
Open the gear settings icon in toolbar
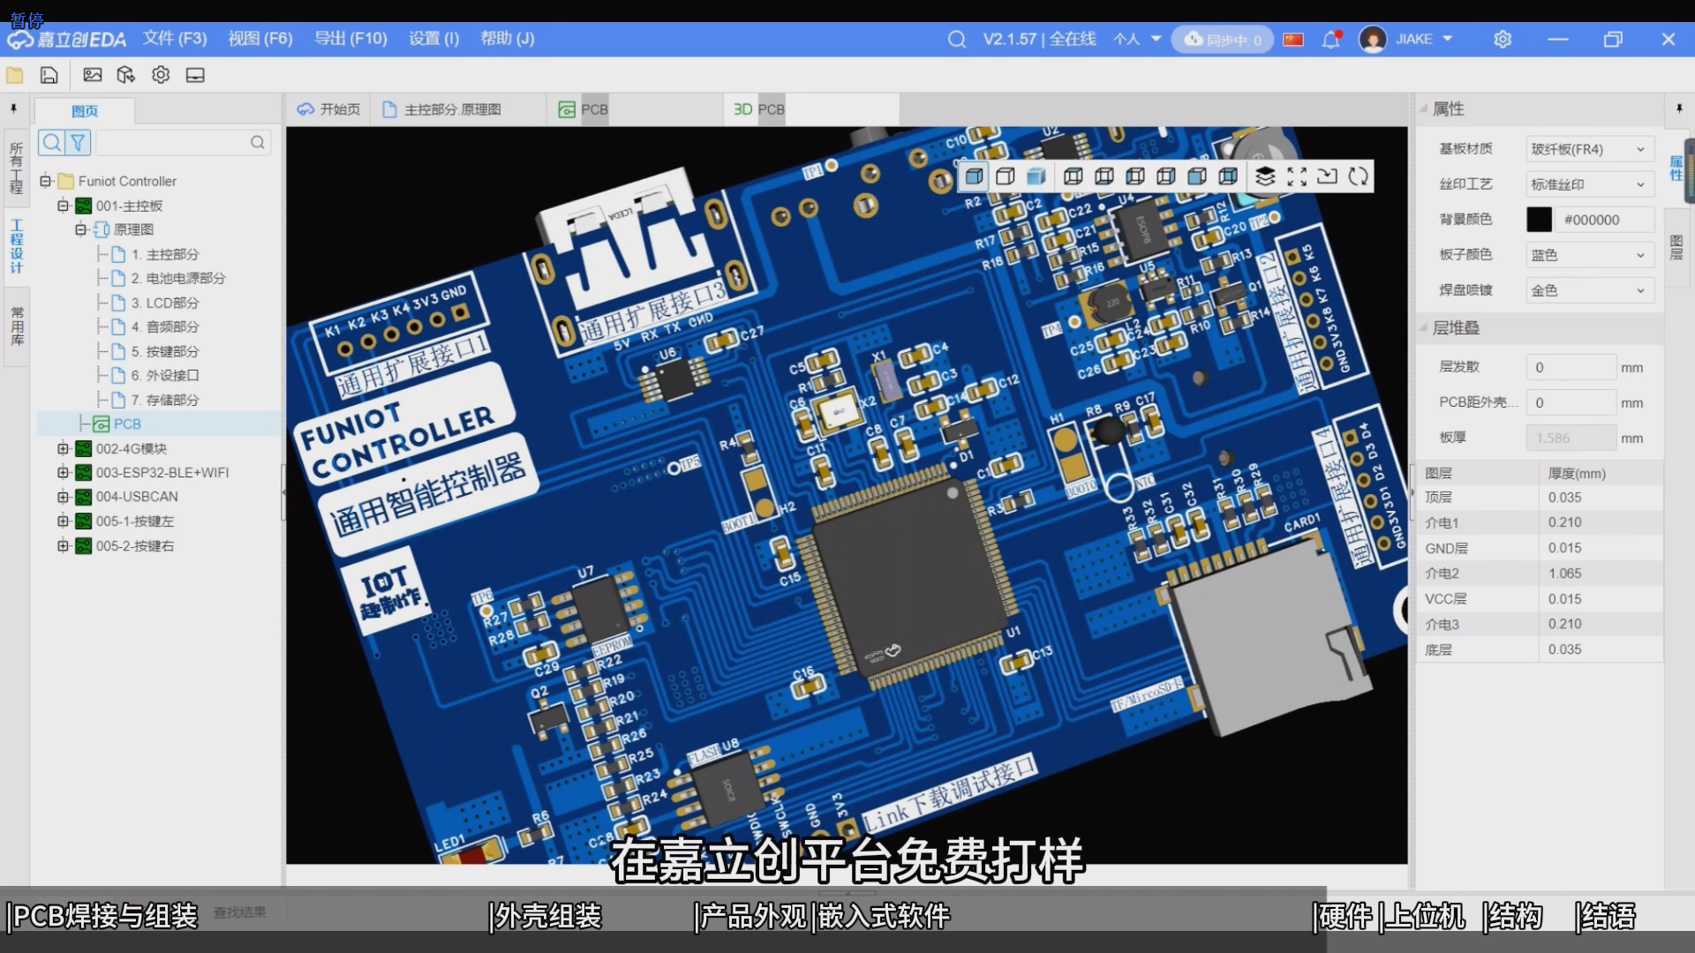coord(161,75)
